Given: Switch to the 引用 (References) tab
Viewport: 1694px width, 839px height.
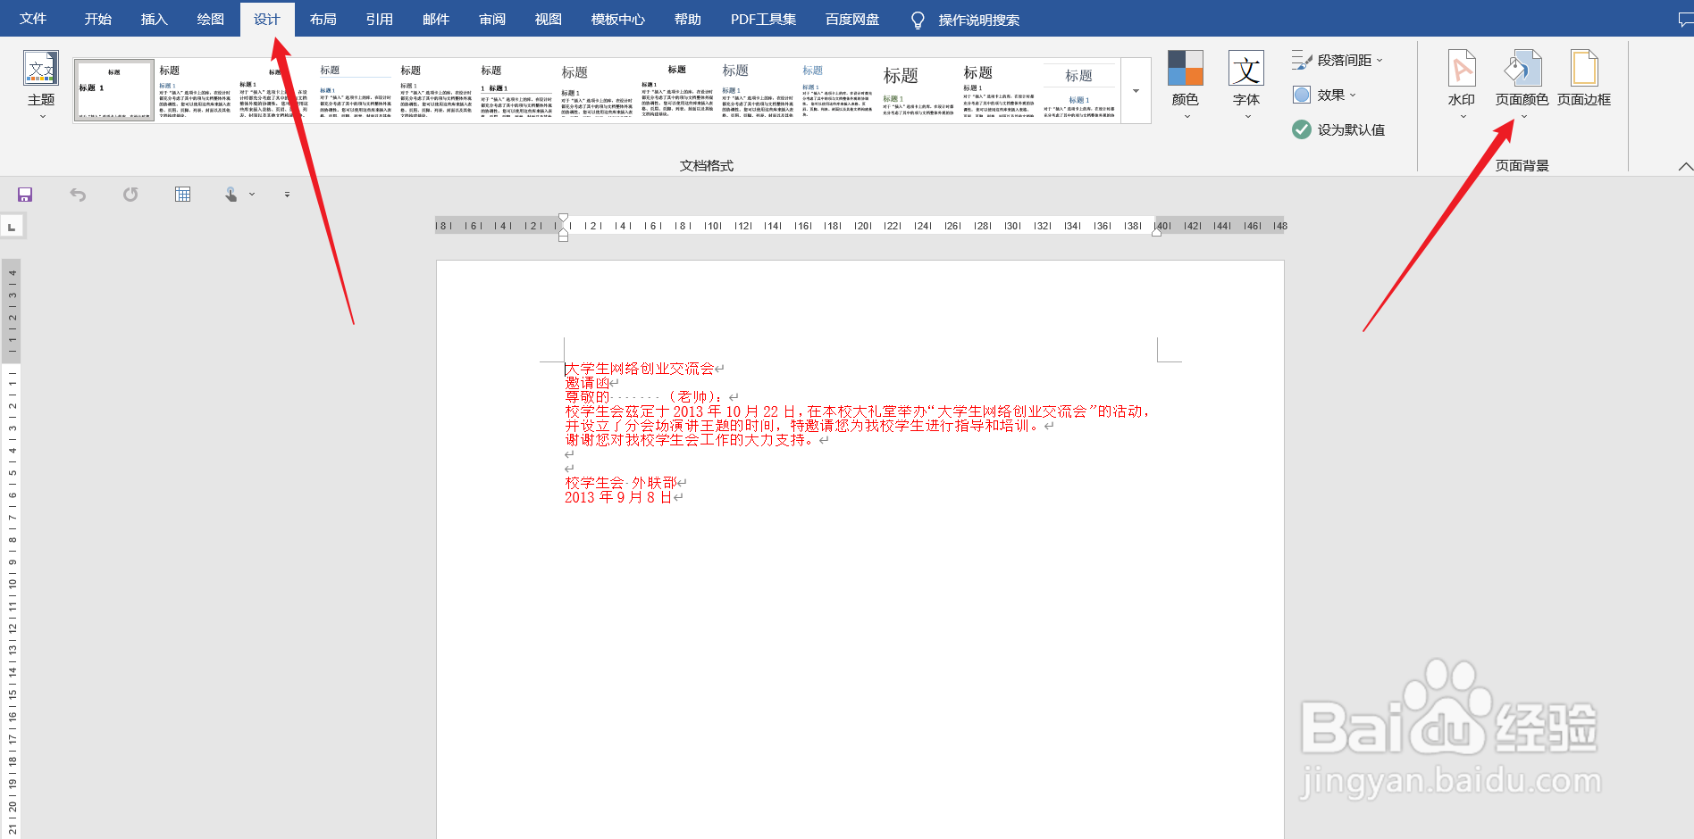Looking at the screenshot, I should click(x=379, y=19).
